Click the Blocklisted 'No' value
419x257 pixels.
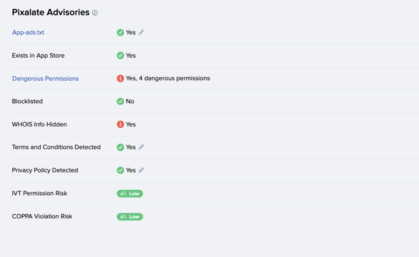pyautogui.click(x=130, y=101)
